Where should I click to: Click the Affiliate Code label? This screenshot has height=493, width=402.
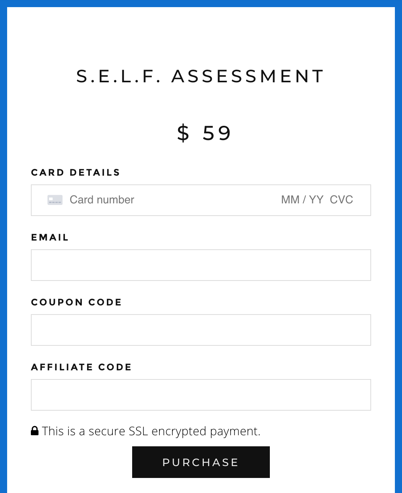[x=81, y=367]
